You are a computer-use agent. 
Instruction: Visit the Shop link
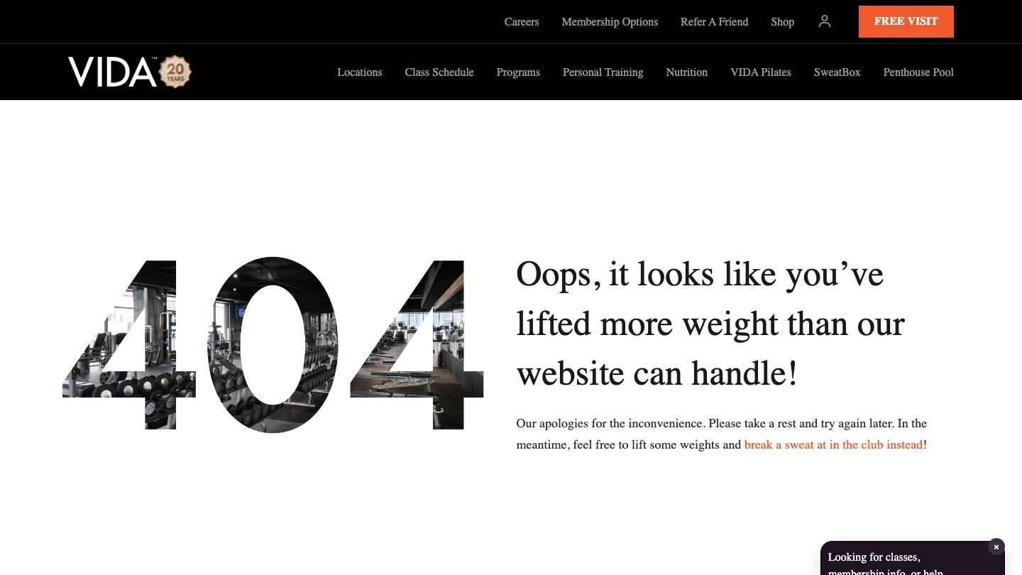782,22
